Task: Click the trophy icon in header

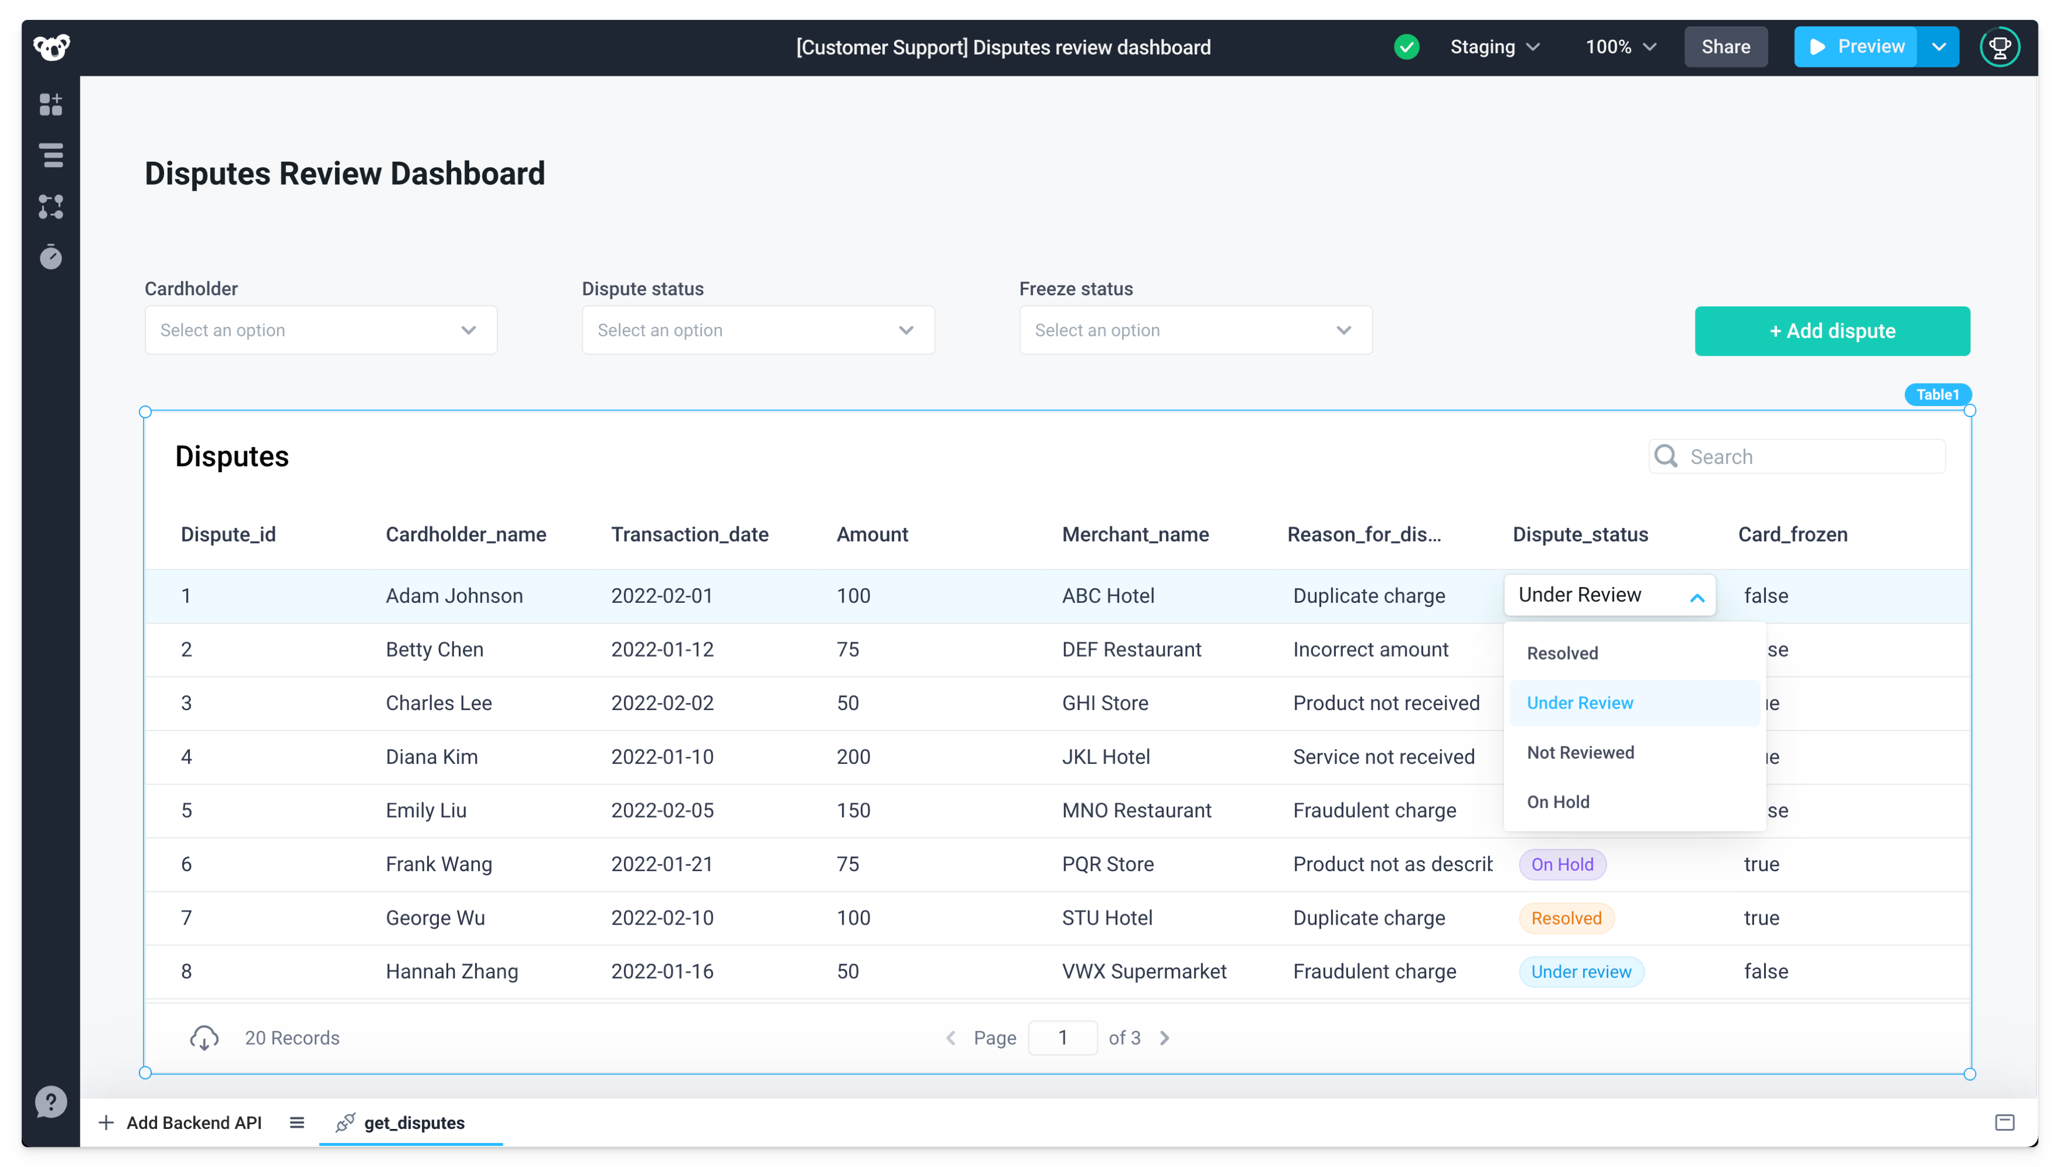Action: [x=1999, y=47]
